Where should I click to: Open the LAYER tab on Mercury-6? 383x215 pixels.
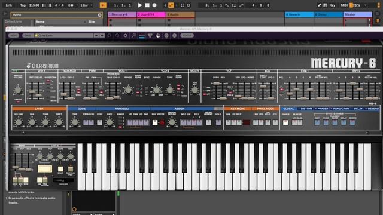[x=39, y=109]
